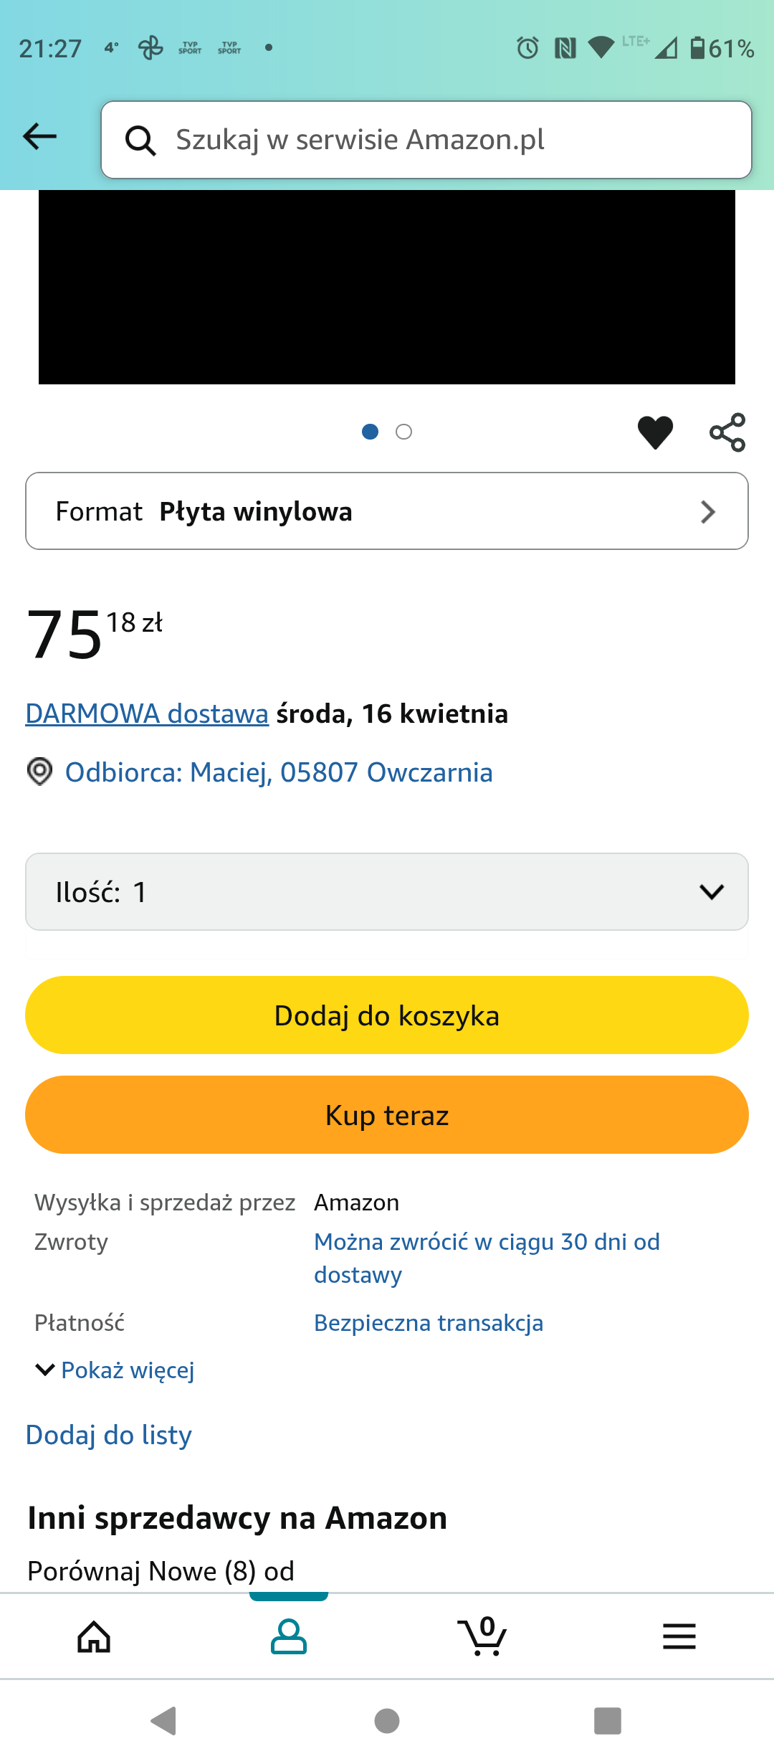
Task: Open the DARMOWA dostawa link
Action: pos(147,714)
